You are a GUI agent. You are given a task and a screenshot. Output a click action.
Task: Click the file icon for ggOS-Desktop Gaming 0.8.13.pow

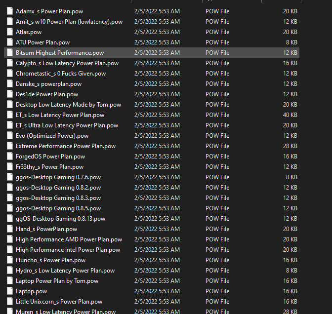10,218
